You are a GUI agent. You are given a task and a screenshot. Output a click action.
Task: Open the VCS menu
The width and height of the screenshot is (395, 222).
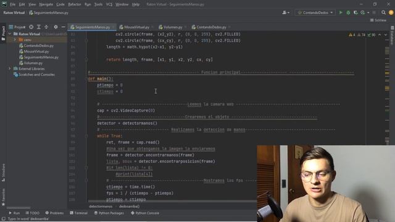pos(109,4)
